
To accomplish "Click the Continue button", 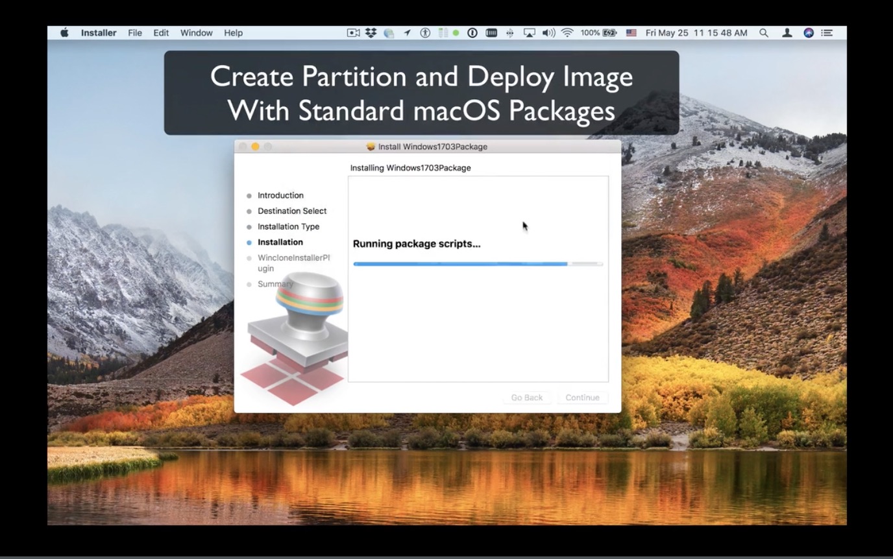I will coord(582,398).
